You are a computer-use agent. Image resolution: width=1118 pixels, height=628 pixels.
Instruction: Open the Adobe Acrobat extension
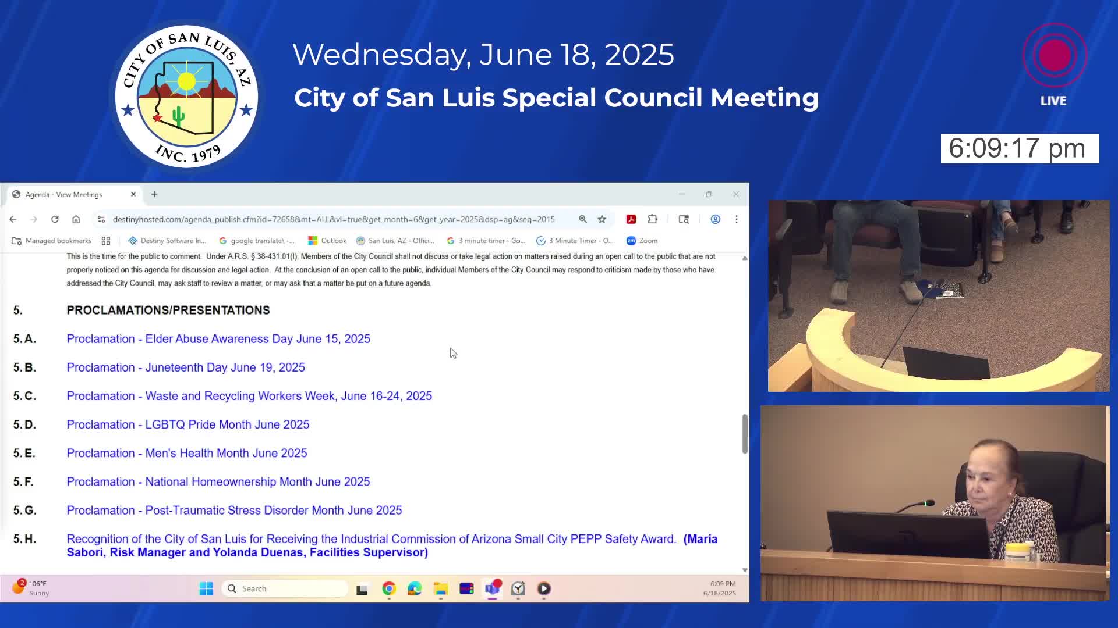(631, 219)
